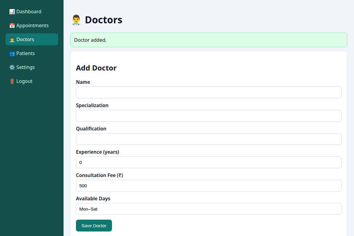Open Settings from the sidebar
354x236 pixels.
[32, 67]
